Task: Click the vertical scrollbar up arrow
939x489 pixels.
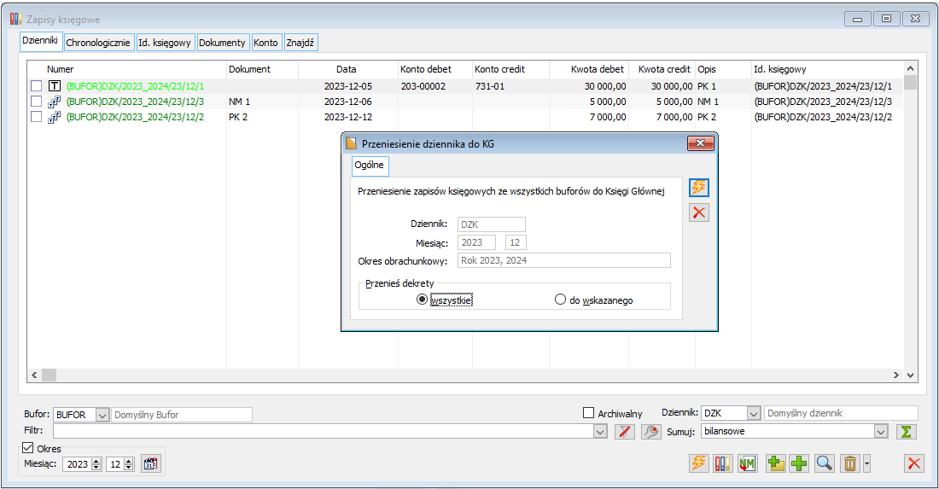Action: (910, 69)
